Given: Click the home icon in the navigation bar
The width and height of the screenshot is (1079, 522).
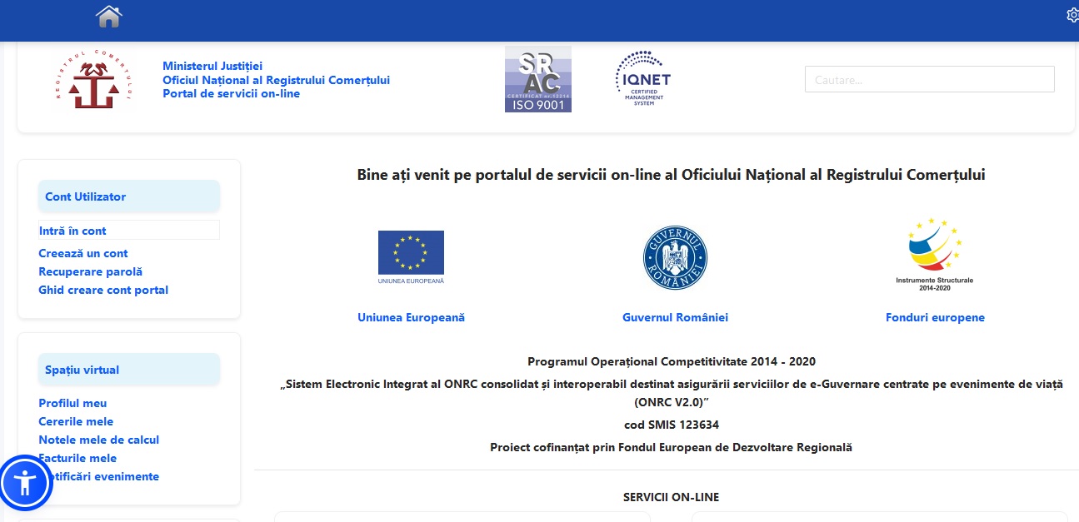Looking at the screenshot, I should pos(108,16).
